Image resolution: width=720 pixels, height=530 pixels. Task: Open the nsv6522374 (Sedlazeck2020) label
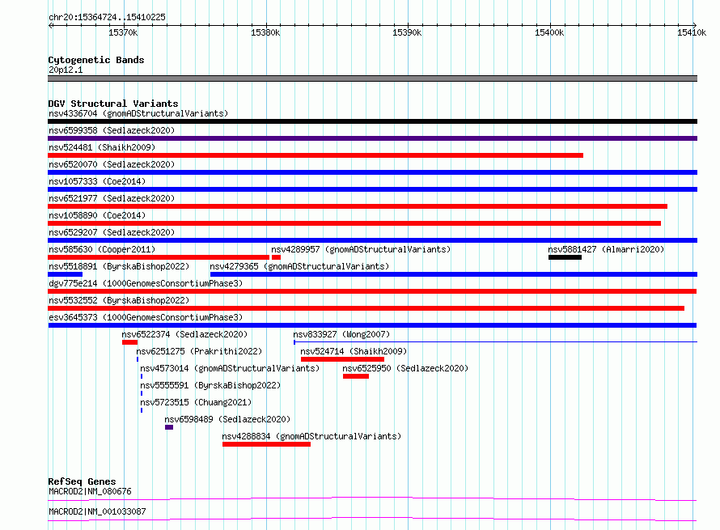(x=184, y=334)
